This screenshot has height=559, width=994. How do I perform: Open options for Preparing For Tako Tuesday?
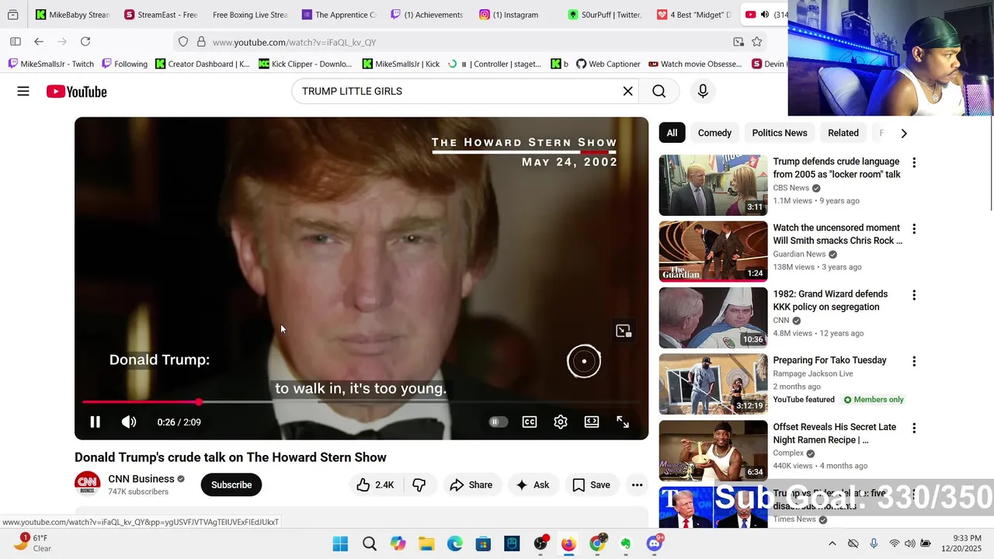[x=914, y=361]
